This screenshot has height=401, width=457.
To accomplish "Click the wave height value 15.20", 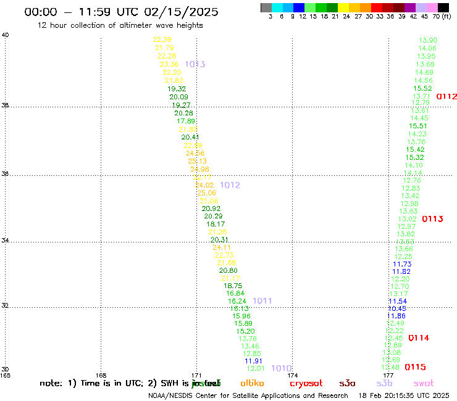I will pos(245,331).
